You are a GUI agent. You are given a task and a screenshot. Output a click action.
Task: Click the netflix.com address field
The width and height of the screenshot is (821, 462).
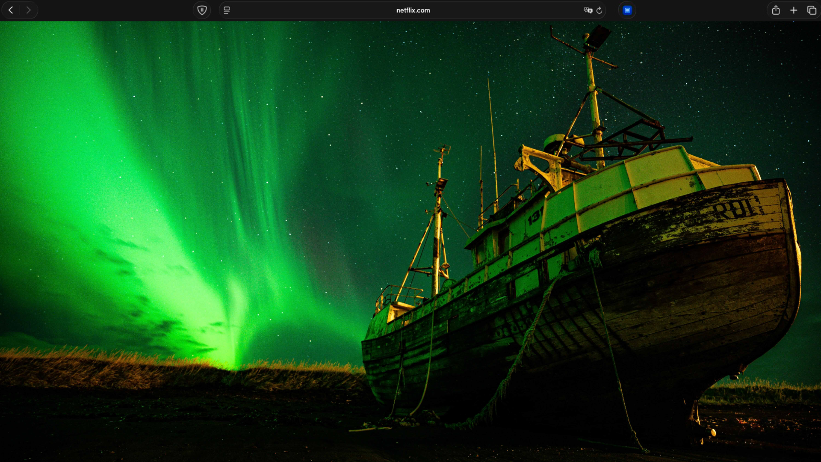click(x=413, y=10)
